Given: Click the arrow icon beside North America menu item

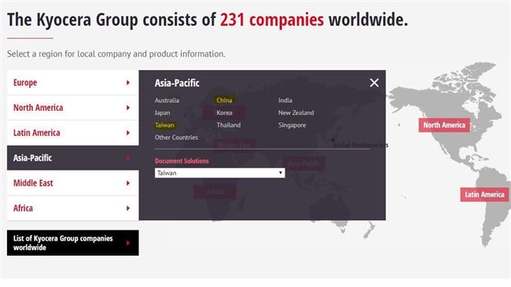Looking at the screenshot, I should coord(128,108).
